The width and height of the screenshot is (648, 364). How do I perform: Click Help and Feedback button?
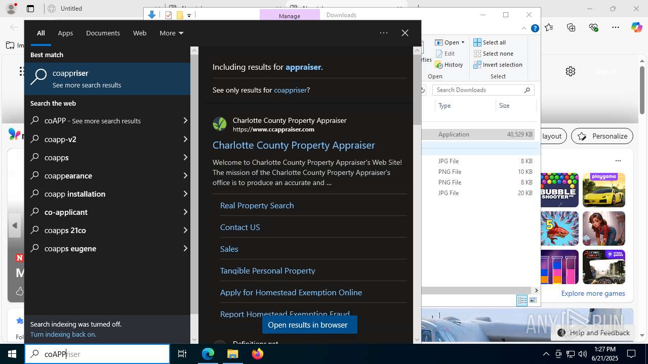[594, 333]
